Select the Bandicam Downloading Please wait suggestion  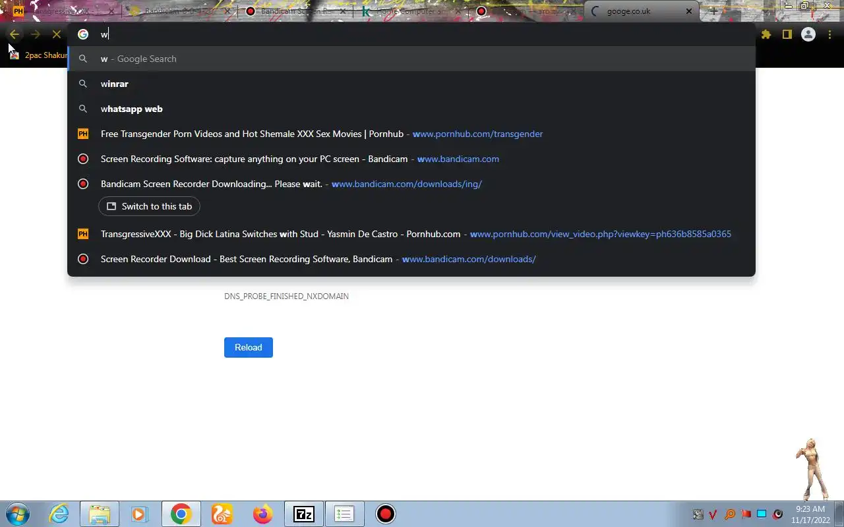pyautogui.click(x=411, y=184)
